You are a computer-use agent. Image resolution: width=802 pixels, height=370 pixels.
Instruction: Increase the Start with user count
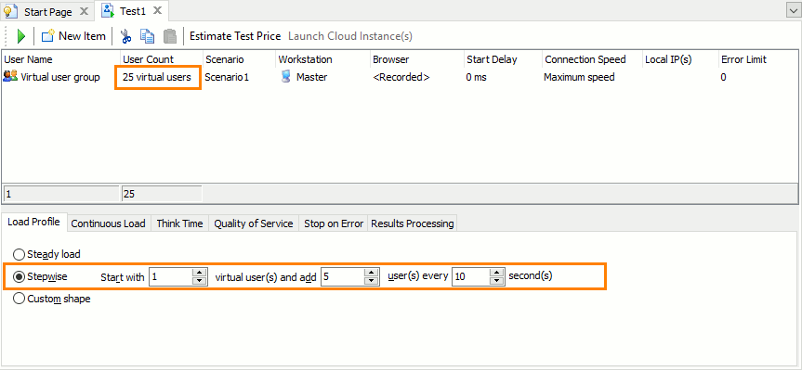tap(199, 273)
